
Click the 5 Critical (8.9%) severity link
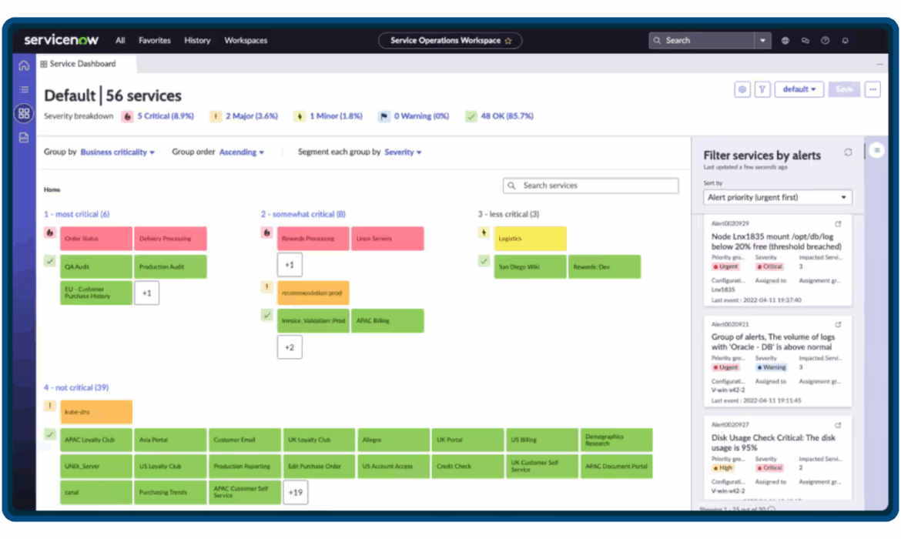[x=165, y=116]
